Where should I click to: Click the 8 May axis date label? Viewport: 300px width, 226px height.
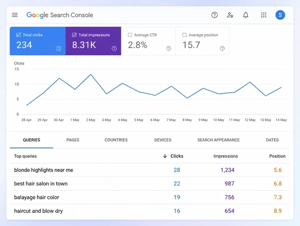pos(187,120)
